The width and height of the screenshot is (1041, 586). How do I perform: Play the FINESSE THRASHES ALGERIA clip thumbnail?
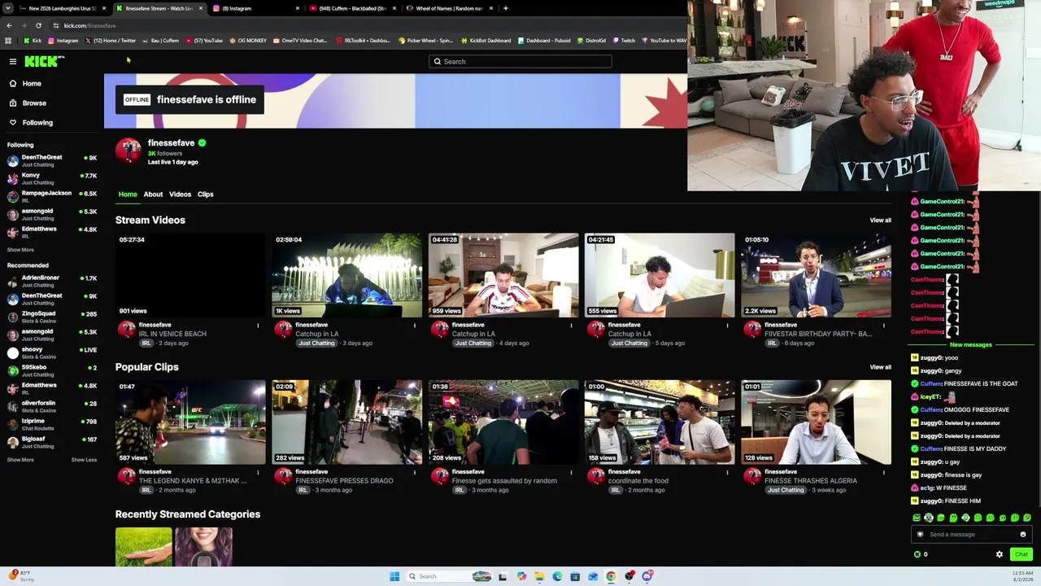[816, 422]
